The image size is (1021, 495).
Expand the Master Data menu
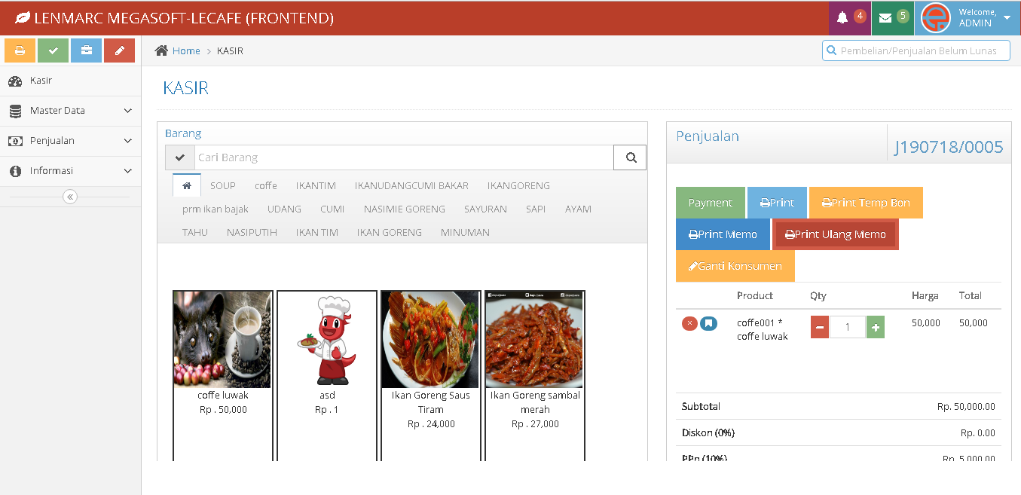[70, 111]
